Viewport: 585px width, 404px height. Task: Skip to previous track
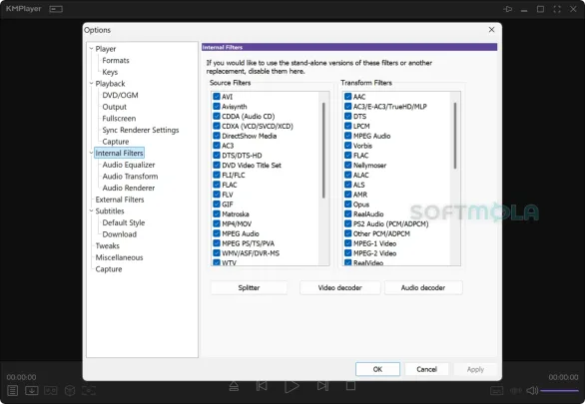tap(262, 386)
